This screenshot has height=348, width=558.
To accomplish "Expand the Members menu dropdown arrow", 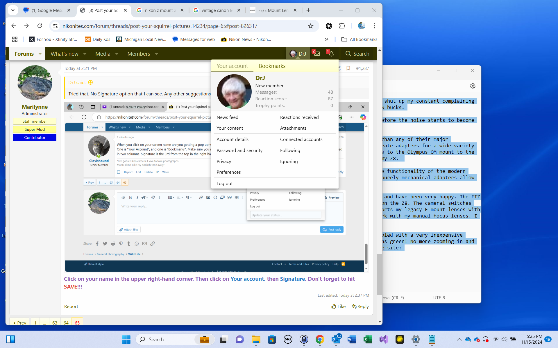I will tap(157, 54).
